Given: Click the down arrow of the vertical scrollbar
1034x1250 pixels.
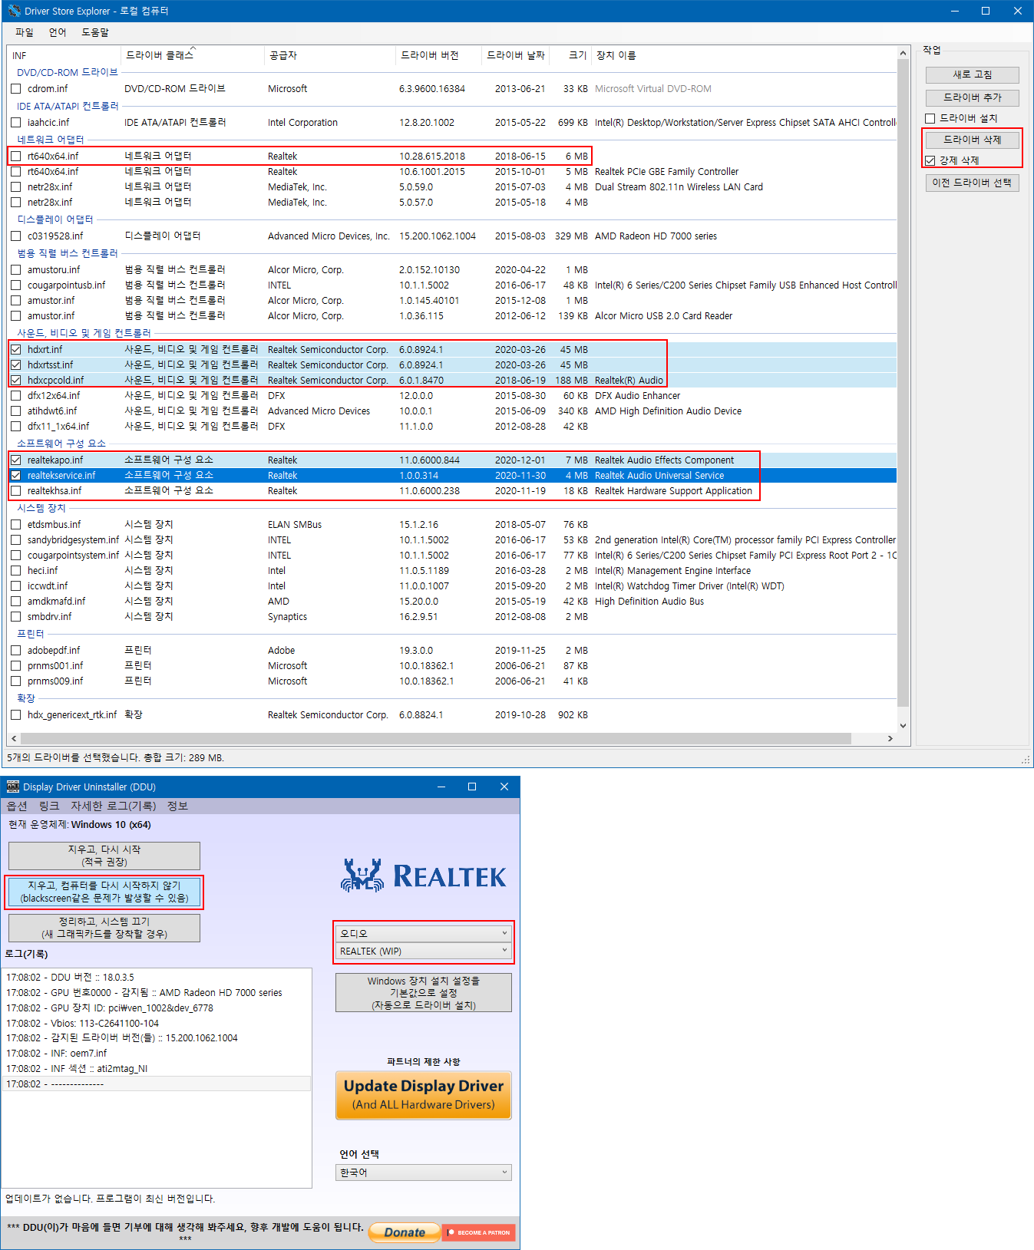Looking at the screenshot, I should tap(903, 725).
